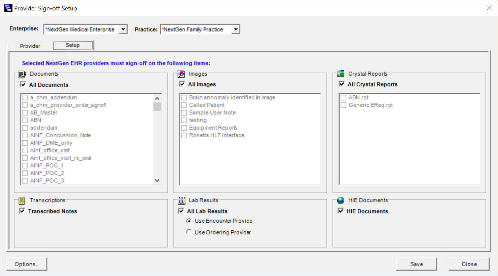The width and height of the screenshot is (498, 276).
Task: Check Brain annomaly identified in image
Action: tap(184, 98)
